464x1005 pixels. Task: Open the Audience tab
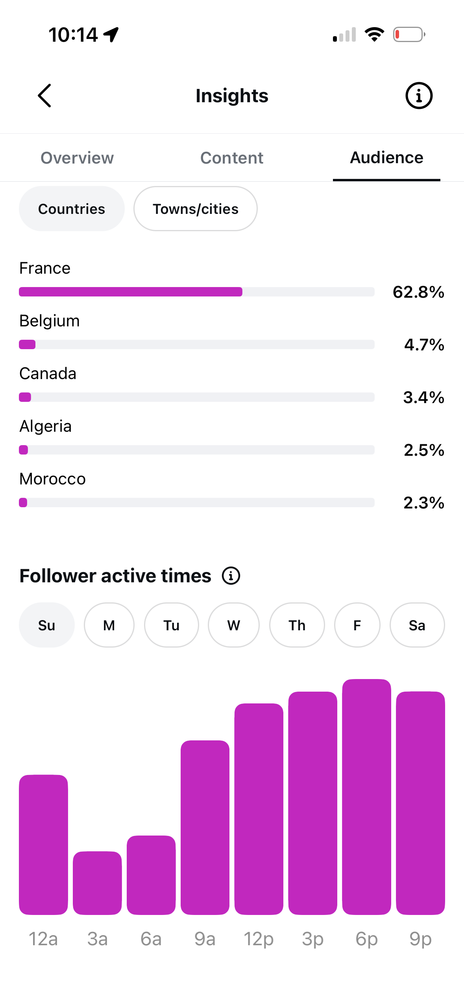(386, 158)
